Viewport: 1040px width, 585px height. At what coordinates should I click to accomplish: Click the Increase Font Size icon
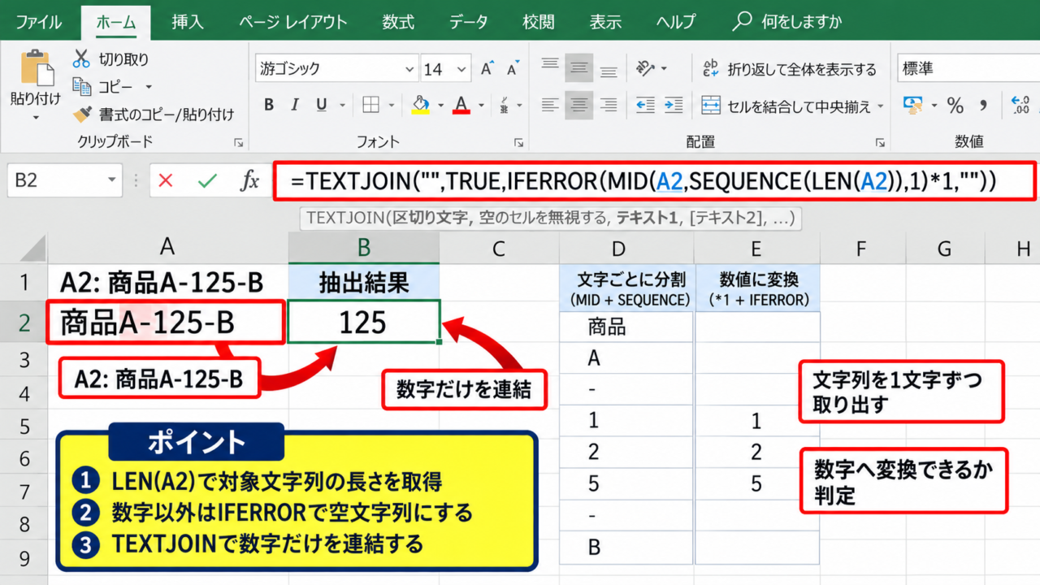click(487, 69)
